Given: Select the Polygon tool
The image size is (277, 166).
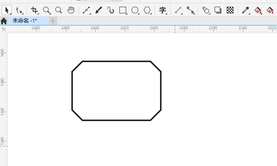Looking at the screenshot, I should point(147,10).
